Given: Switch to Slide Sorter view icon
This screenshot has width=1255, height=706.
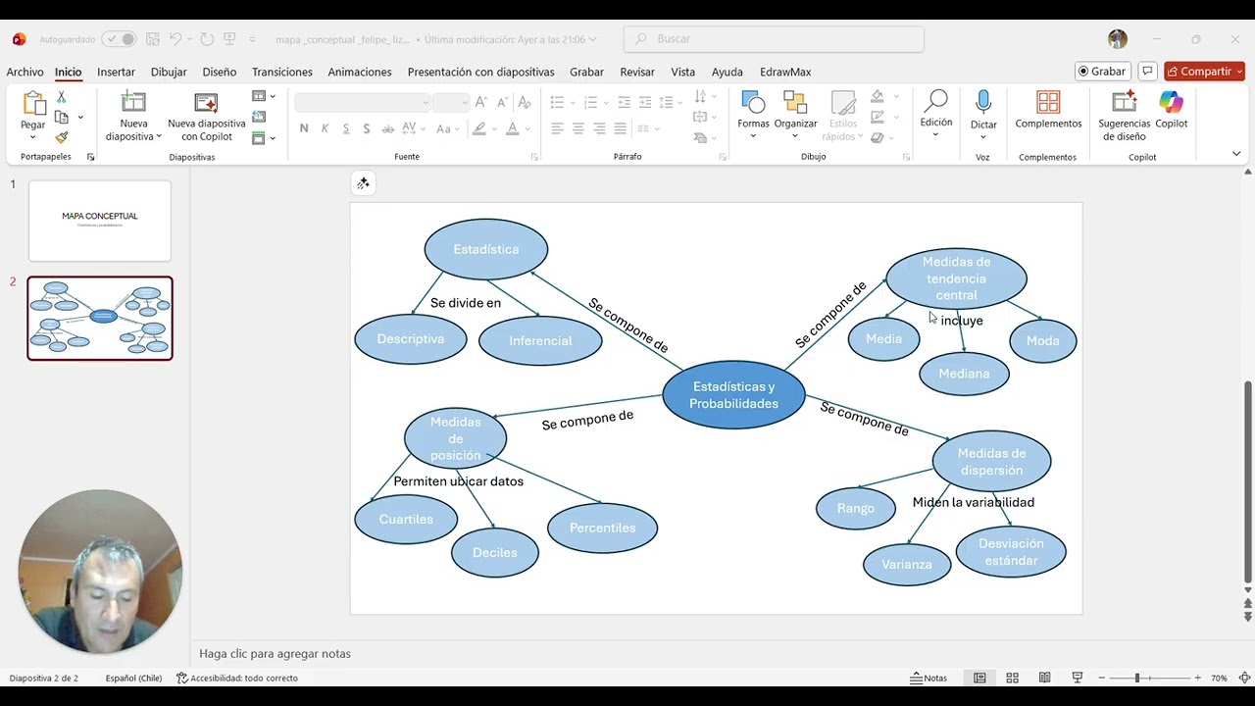Looking at the screenshot, I should click(x=1012, y=678).
